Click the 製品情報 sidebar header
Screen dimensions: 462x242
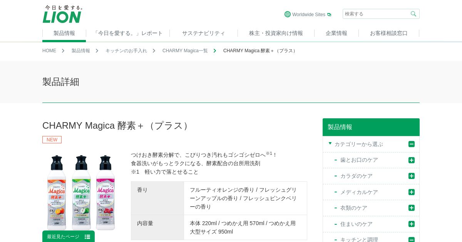(371, 127)
